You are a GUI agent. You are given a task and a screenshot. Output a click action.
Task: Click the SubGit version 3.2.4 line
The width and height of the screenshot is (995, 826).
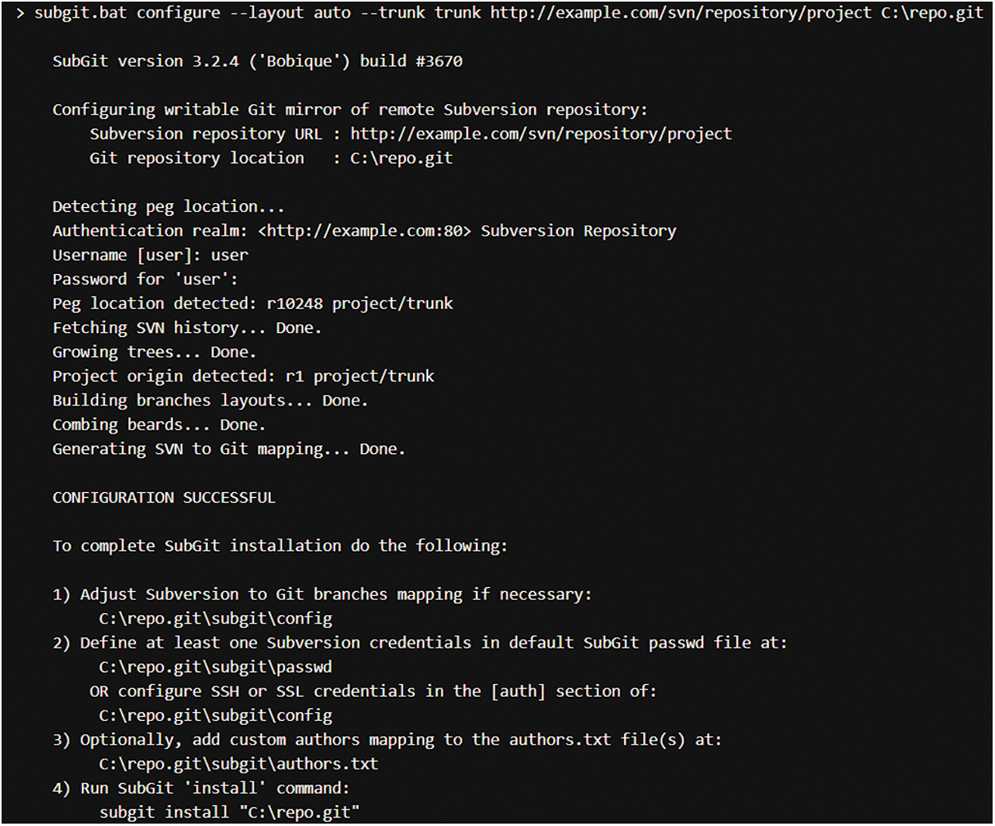[x=257, y=61]
